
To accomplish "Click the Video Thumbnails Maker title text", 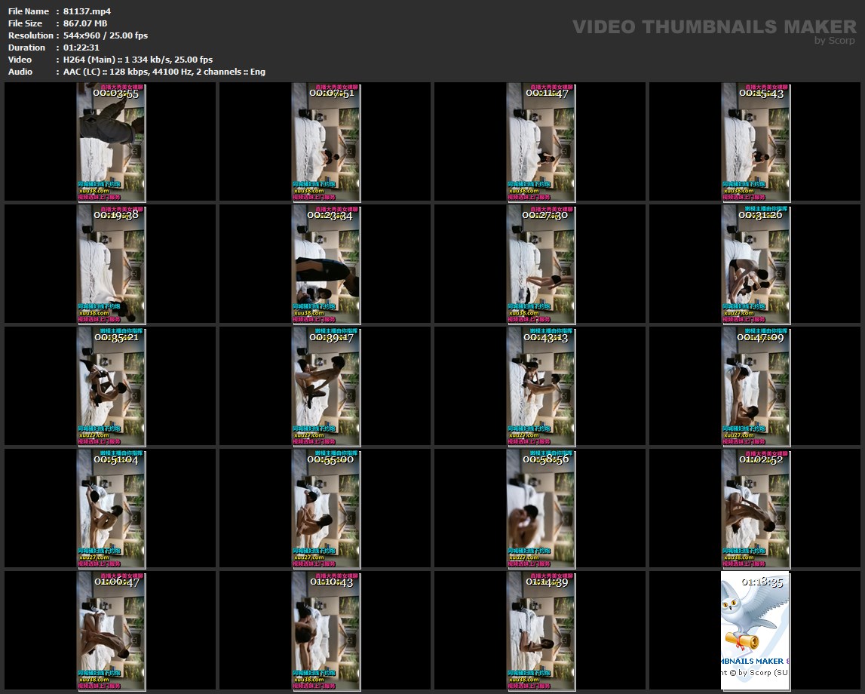I will coord(713,27).
